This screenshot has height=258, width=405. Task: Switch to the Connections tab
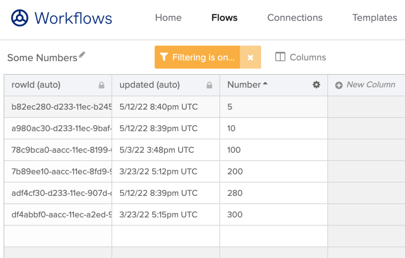(295, 18)
